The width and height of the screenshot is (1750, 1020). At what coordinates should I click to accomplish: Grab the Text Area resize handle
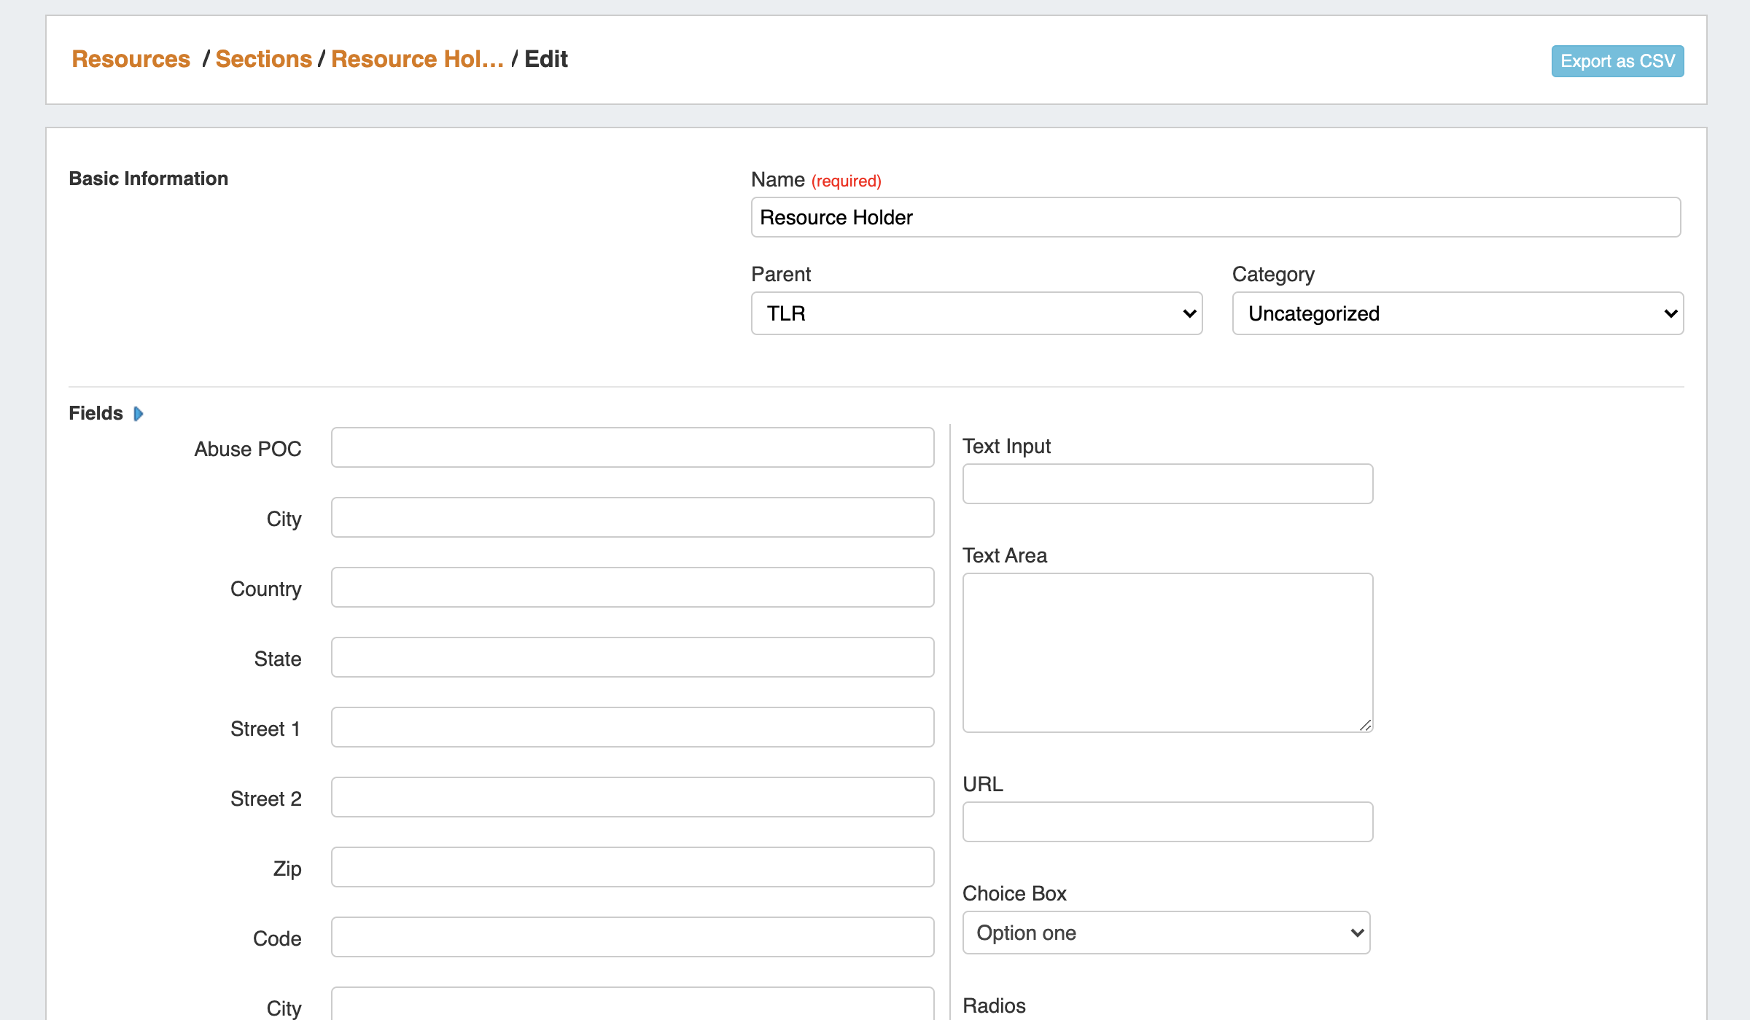coord(1365,725)
